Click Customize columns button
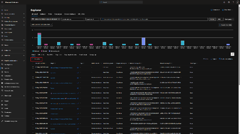The image size is (240, 134). pos(226,59)
